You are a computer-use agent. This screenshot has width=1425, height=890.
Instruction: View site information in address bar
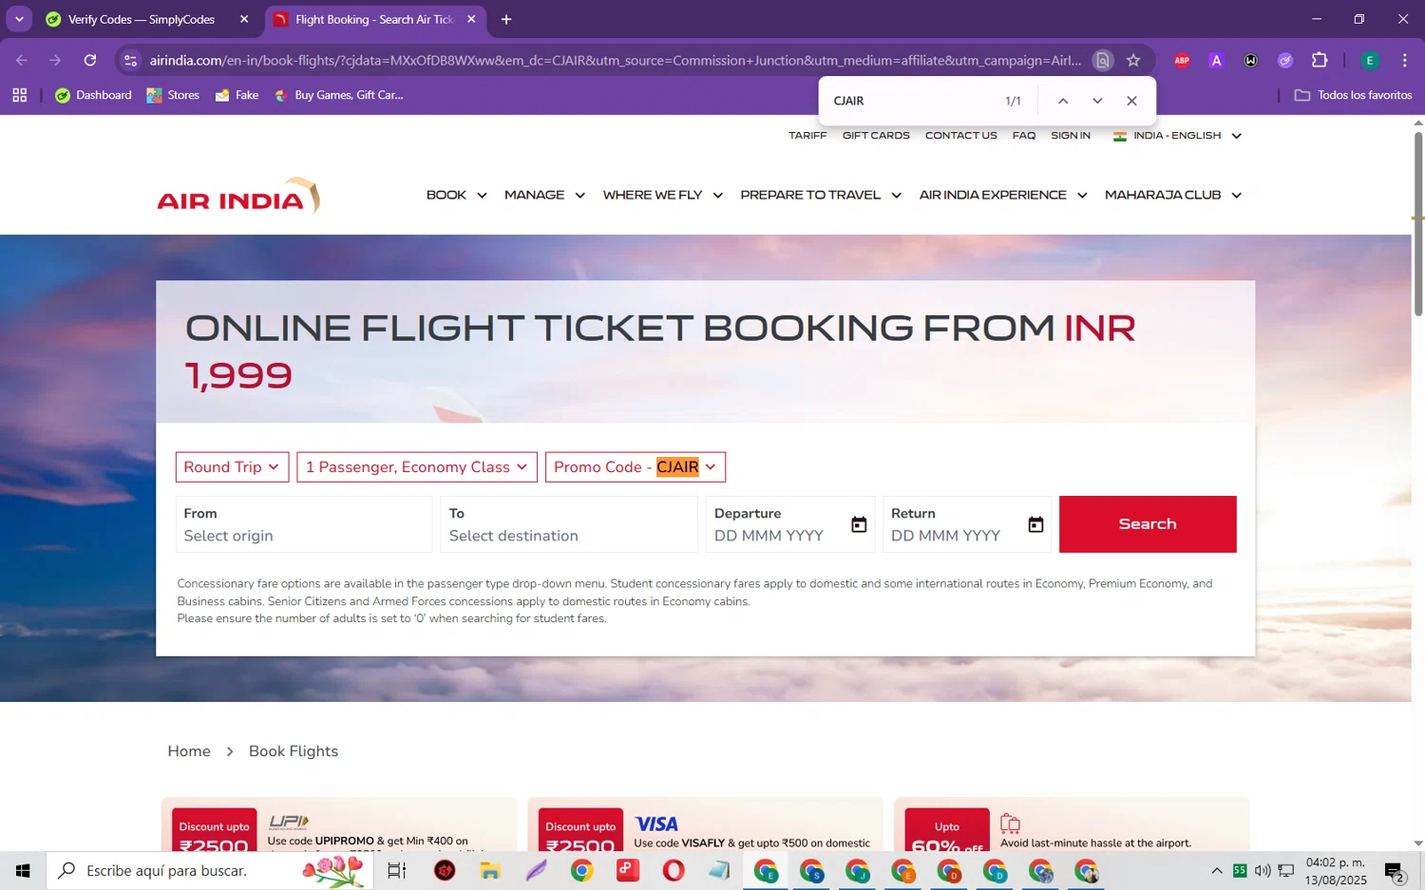[131, 60]
